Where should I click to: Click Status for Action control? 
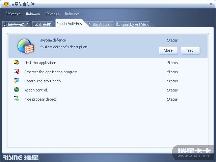[x=172, y=90]
